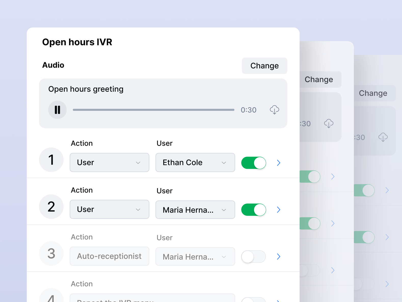Click download cloud icon in middle card
Screen dimensions: 402x302
pyautogui.click(x=329, y=124)
